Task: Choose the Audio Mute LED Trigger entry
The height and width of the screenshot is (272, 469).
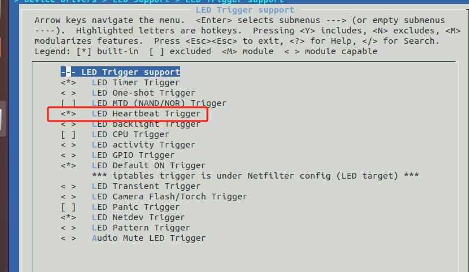Action: pos(148,238)
